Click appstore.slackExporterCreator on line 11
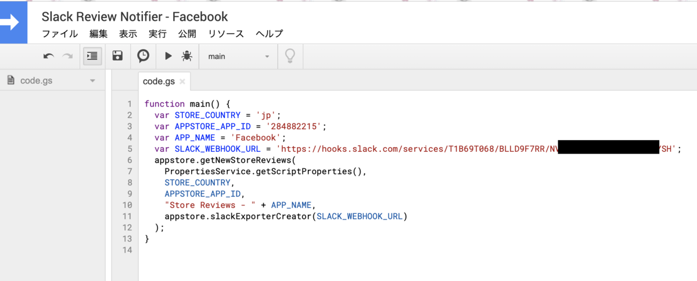 (238, 216)
